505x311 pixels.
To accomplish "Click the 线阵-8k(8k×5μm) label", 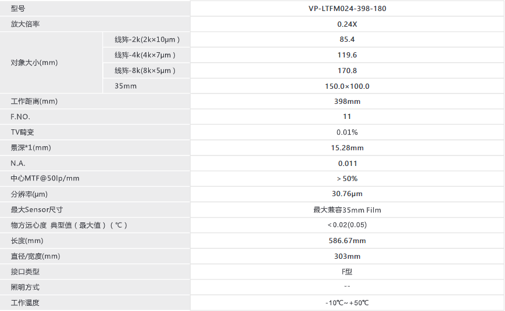I will point(145,70).
